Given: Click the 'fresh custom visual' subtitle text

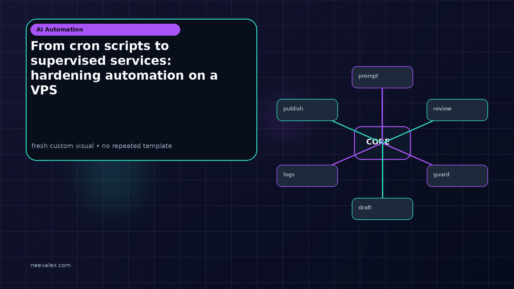Looking at the screenshot, I should 102,146.
